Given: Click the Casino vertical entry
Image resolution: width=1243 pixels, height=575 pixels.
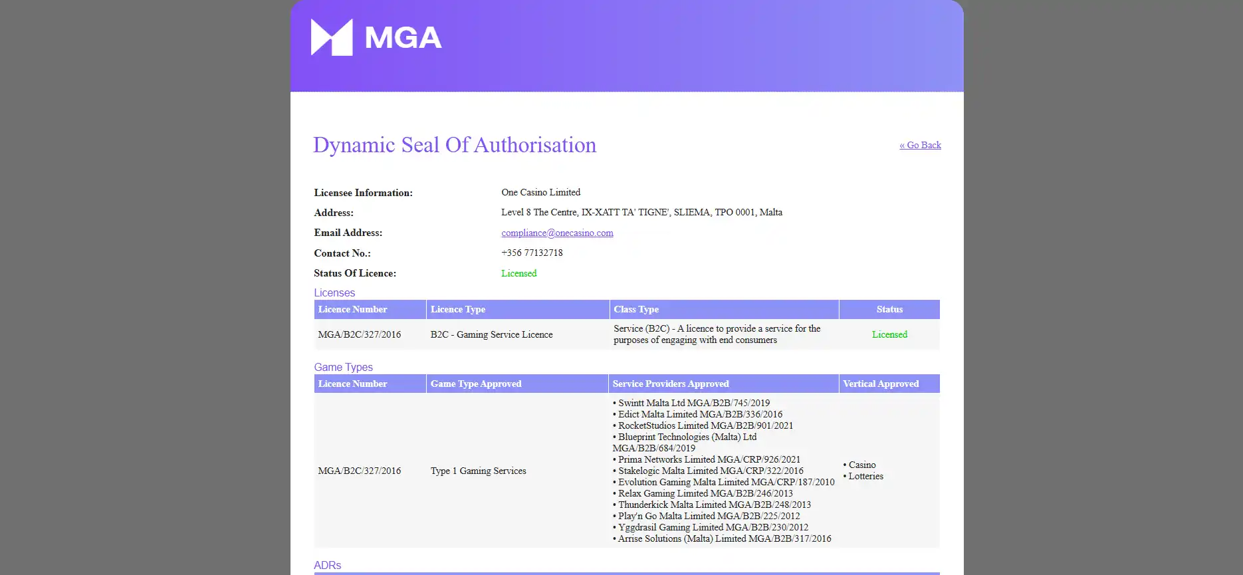Looking at the screenshot, I should pyautogui.click(x=859, y=465).
